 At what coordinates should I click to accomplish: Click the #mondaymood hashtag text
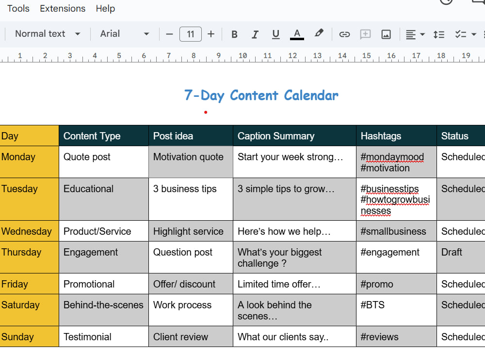392,157
